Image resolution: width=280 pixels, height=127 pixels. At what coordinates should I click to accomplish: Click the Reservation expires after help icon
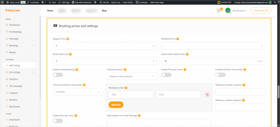coord(187,54)
